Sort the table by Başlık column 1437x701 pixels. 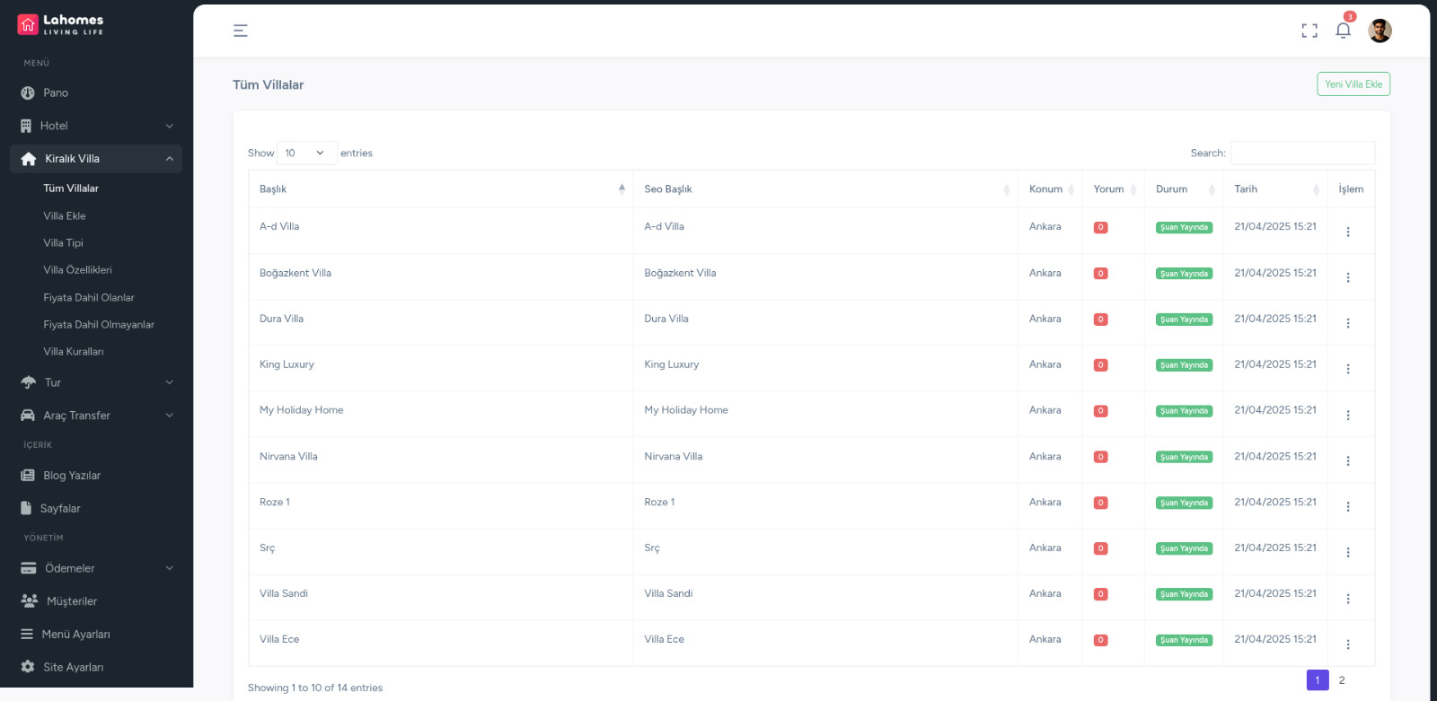coord(441,188)
